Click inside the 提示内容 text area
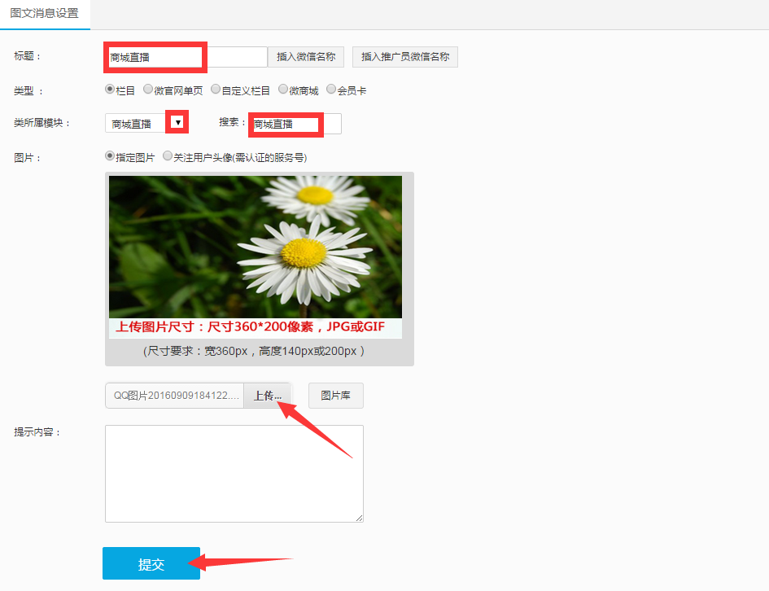Screen dimensions: 769x591 coord(234,474)
